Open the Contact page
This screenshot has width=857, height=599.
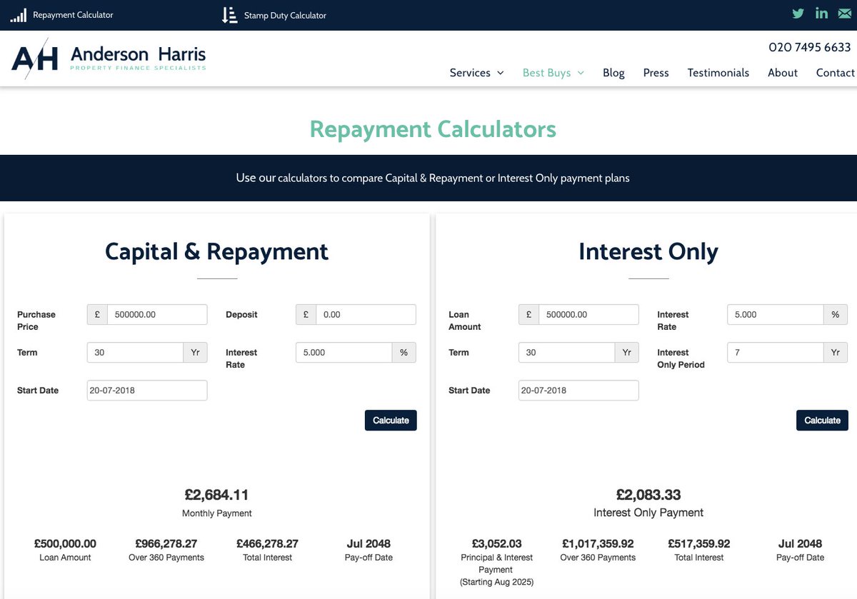click(836, 73)
